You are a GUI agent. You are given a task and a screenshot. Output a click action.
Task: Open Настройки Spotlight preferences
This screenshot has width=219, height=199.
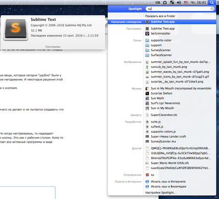pos(160,192)
